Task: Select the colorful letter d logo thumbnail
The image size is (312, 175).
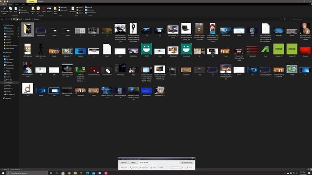Action: 28,88
